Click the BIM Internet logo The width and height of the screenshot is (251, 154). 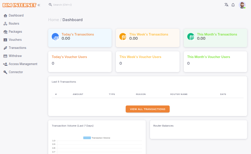point(19,5)
